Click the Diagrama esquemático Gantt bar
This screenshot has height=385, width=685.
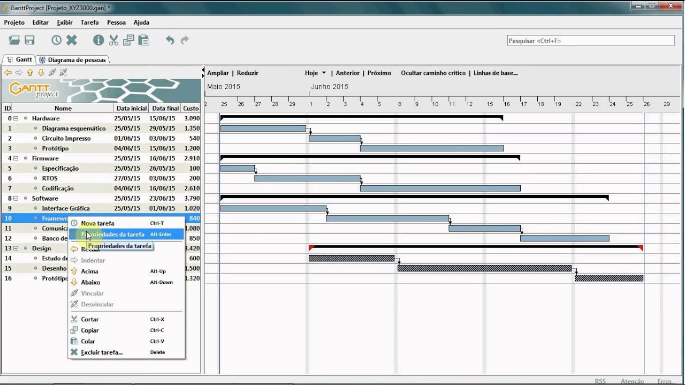point(263,128)
